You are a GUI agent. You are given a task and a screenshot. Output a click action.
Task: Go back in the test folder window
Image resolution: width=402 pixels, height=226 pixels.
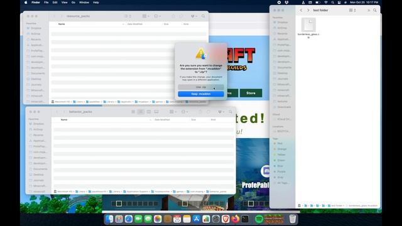pyautogui.click(x=301, y=10)
